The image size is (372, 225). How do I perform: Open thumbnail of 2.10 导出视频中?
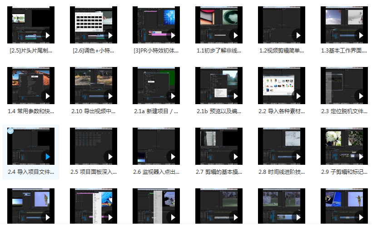[x=94, y=86]
